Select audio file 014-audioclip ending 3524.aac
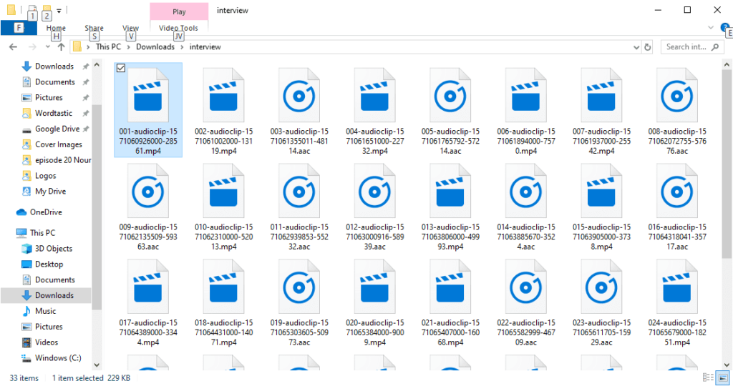 526,207
